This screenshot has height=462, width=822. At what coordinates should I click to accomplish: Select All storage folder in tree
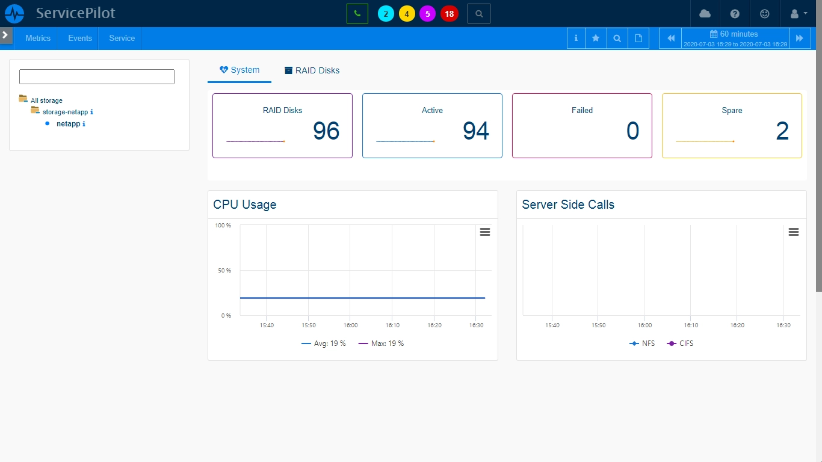pyautogui.click(x=46, y=100)
